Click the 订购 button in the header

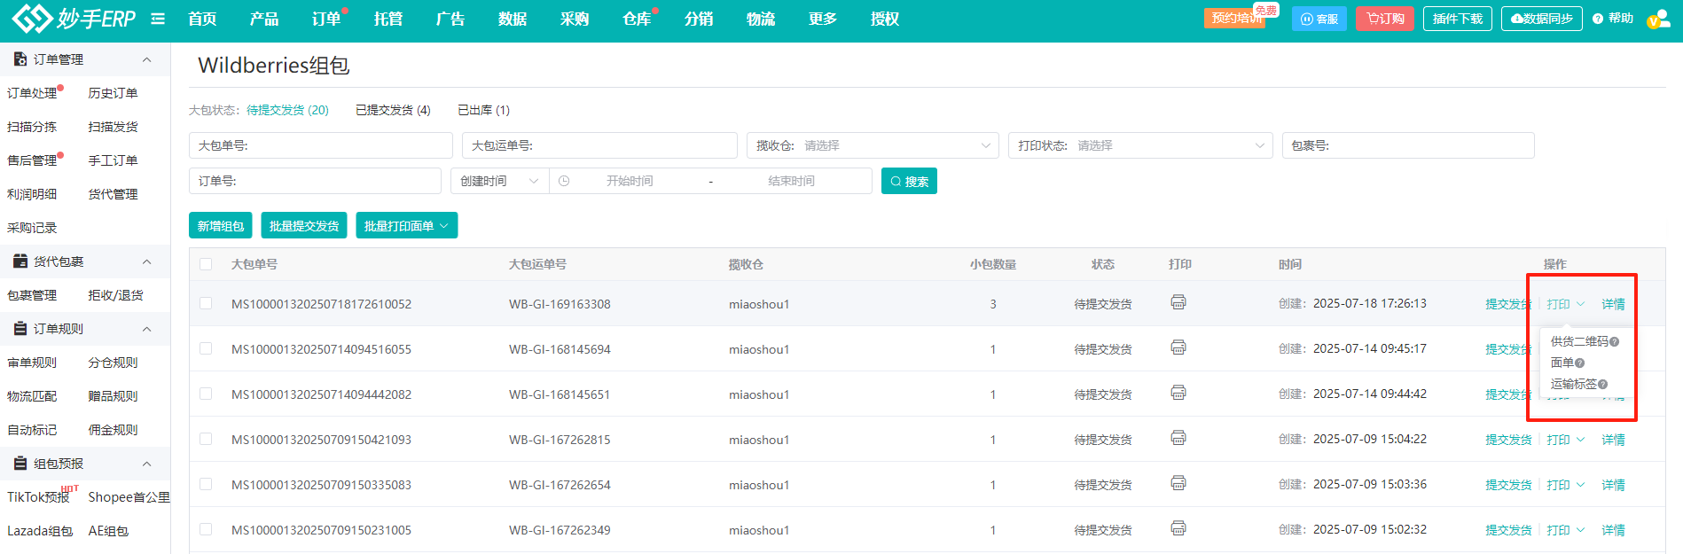coord(1385,19)
